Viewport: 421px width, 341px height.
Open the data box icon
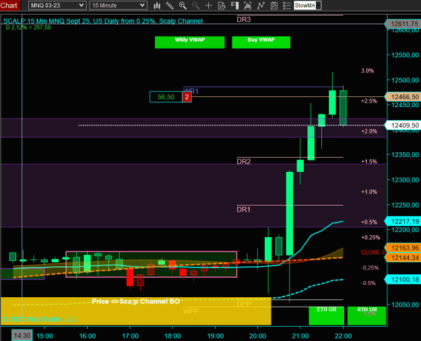222,5
